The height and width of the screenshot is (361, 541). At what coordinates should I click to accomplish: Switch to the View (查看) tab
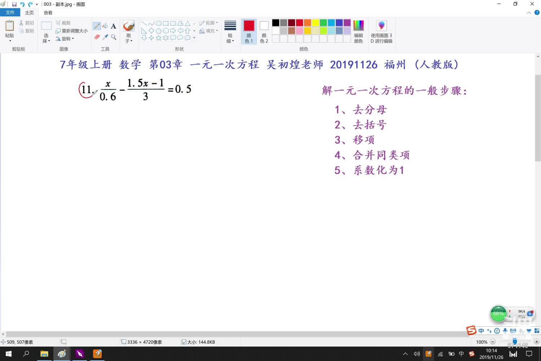[x=48, y=13]
